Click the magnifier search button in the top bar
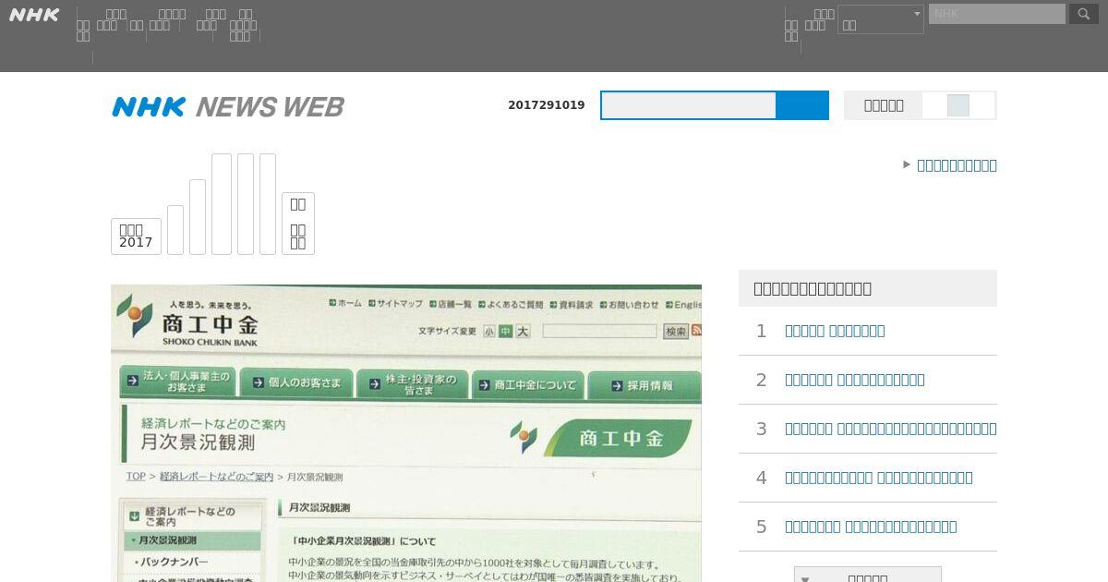The image size is (1108, 582). pyautogui.click(x=1084, y=14)
